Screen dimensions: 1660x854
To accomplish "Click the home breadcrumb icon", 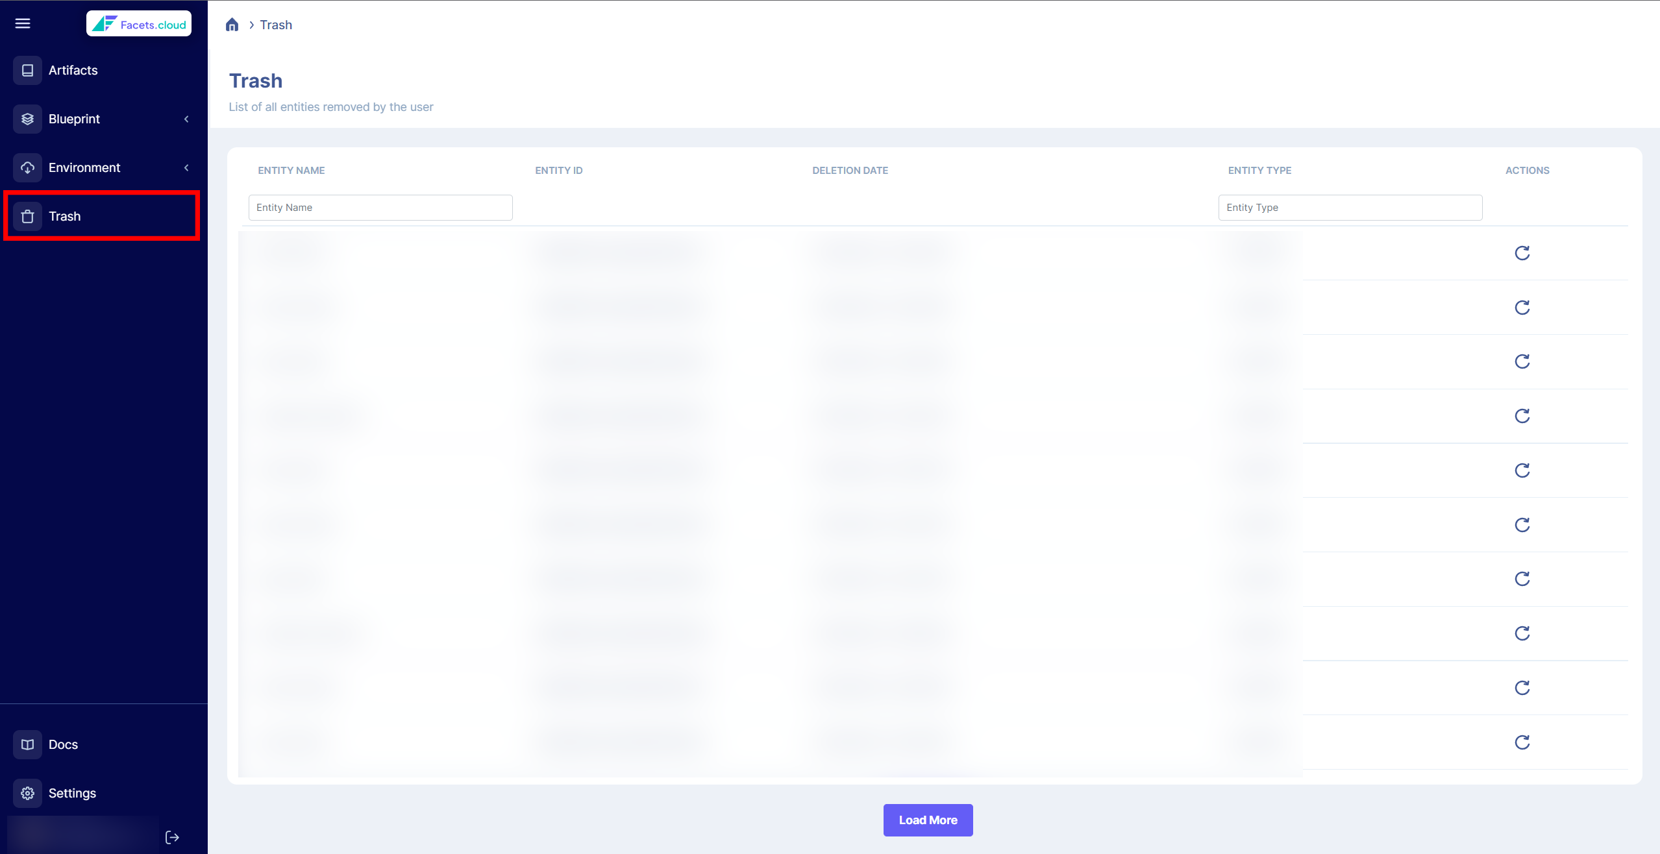I will [x=232, y=25].
